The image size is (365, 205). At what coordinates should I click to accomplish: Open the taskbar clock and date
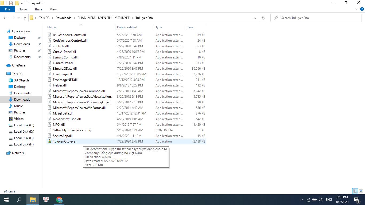[342, 200]
